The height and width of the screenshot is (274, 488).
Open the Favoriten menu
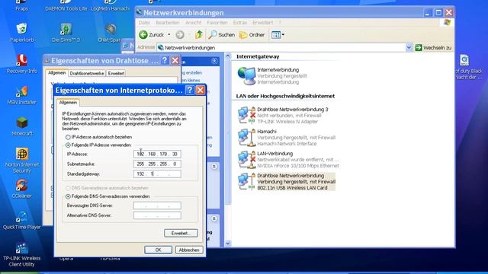click(x=217, y=23)
